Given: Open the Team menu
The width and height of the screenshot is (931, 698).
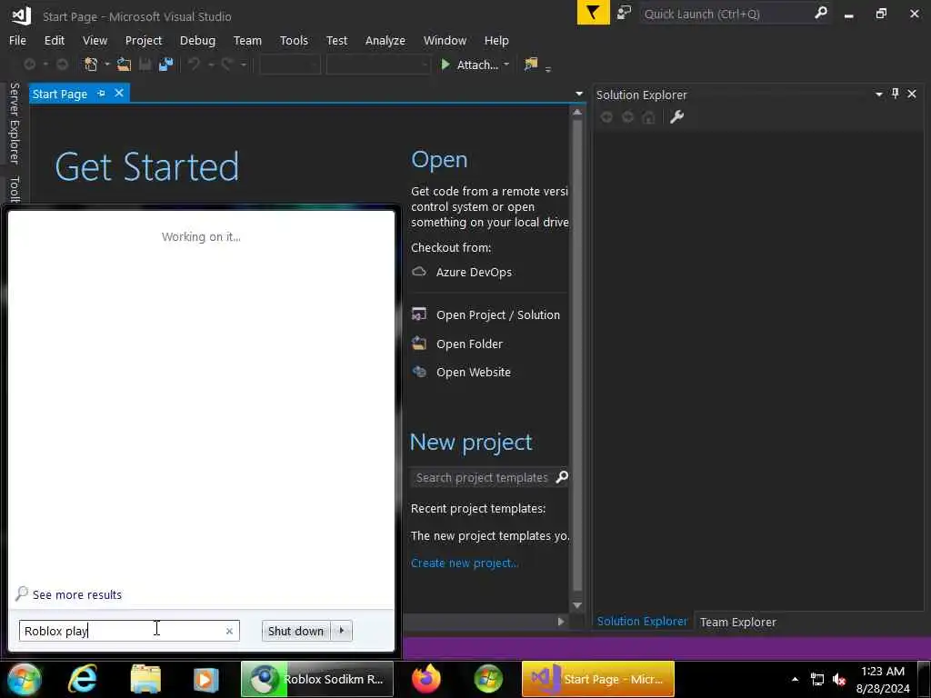Looking at the screenshot, I should click(247, 40).
